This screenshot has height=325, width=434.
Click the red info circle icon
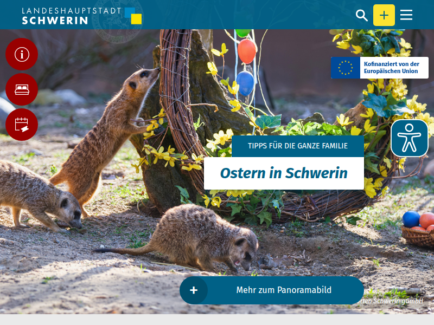[22, 54]
